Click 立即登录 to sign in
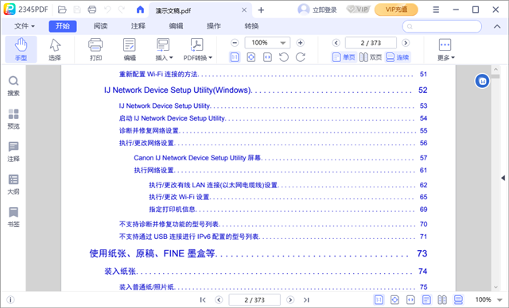The width and height of the screenshot is (509, 308). pyautogui.click(x=317, y=10)
